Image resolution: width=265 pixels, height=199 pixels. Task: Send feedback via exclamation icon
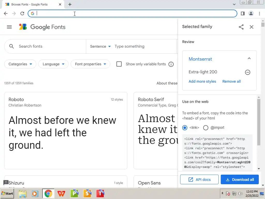(x=6, y=182)
